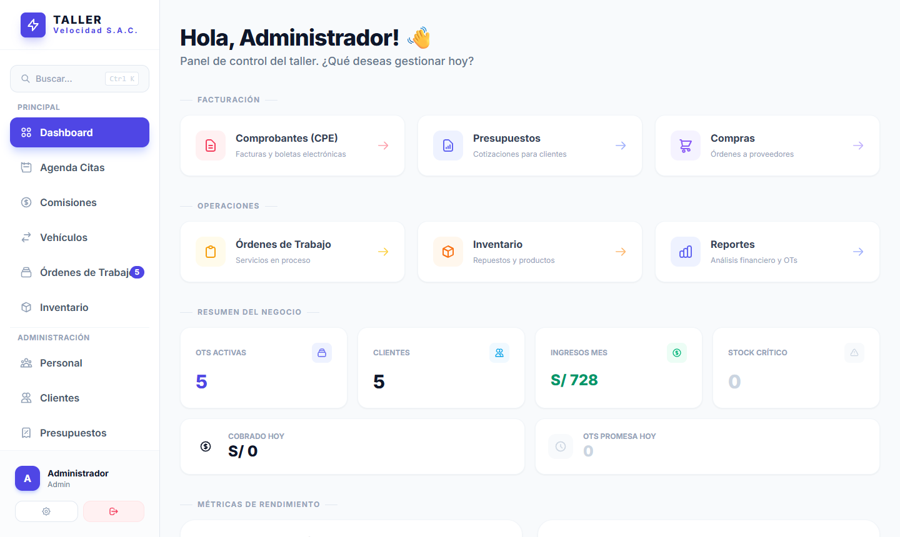Click the Cobrado Hoy dollar coin icon

206,446
